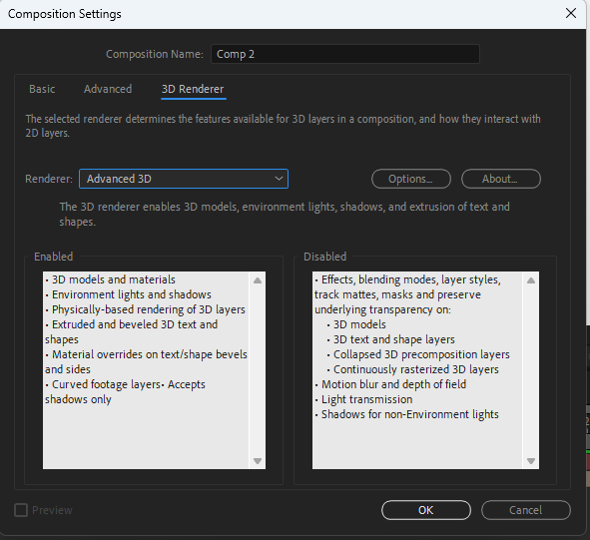Confirm settings with OK button
This screenshot has width=590, height=540.
point(426,510)
